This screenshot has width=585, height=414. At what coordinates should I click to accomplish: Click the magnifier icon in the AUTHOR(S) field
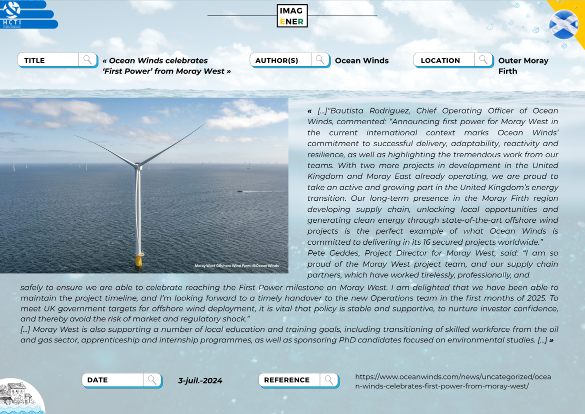[320, 60]
